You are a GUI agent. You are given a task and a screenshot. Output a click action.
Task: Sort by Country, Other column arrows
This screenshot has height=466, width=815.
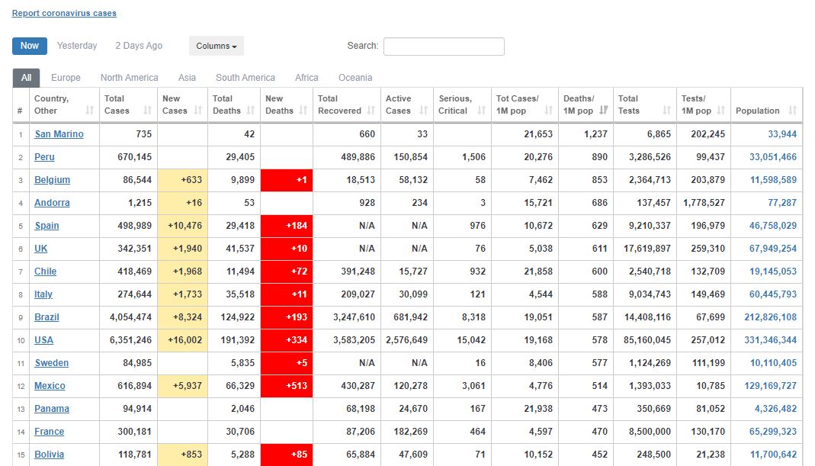click(89, 111)
